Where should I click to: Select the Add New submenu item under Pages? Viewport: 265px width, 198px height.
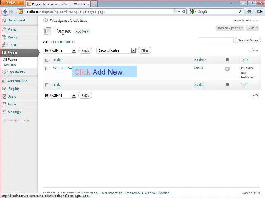[10, 65]
